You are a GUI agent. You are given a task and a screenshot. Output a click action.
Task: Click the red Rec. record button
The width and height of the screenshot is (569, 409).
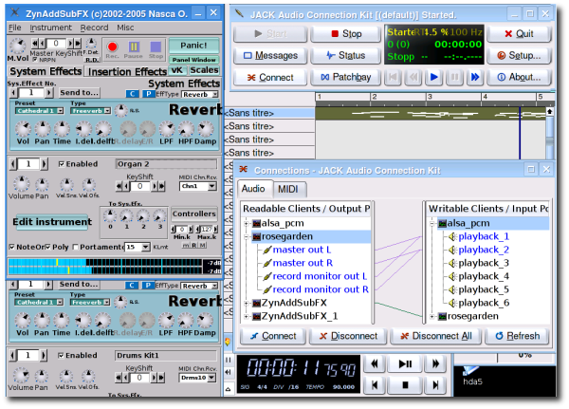[x=113, y=46]
